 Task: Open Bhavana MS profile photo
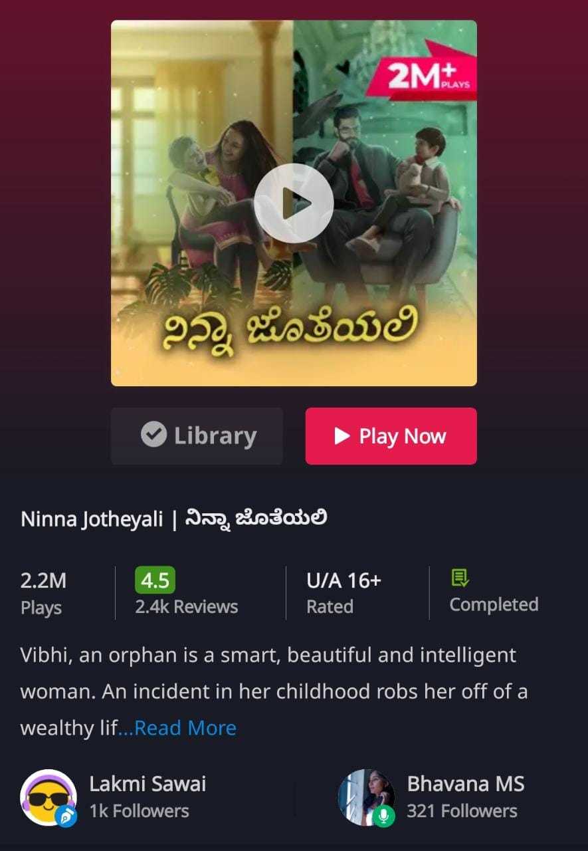[366, 797]
